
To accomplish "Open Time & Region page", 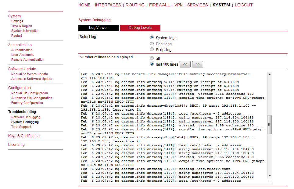I will coord(22,26).
